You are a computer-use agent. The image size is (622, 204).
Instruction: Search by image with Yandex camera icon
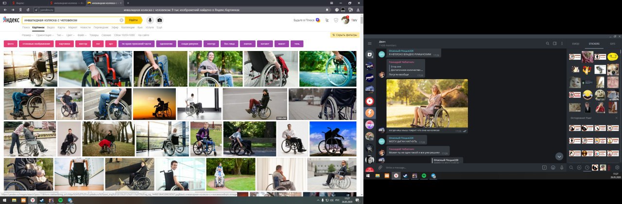(x=159, y=20)
